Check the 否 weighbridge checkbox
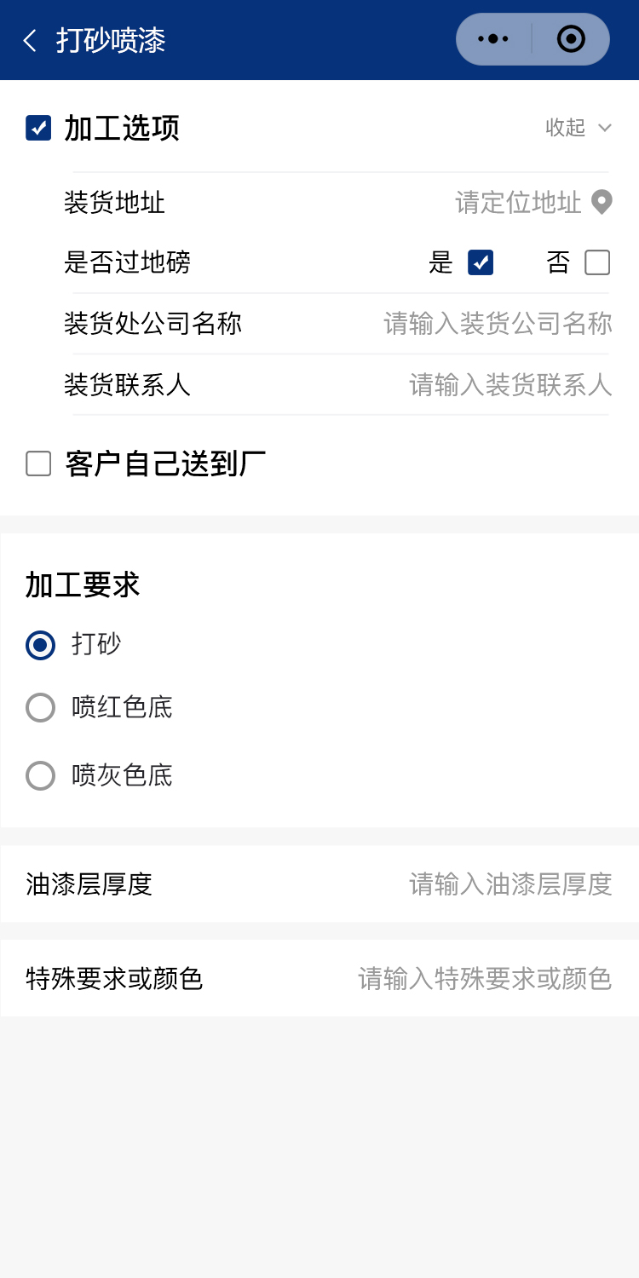639x1278 pixels. (597, 262)
